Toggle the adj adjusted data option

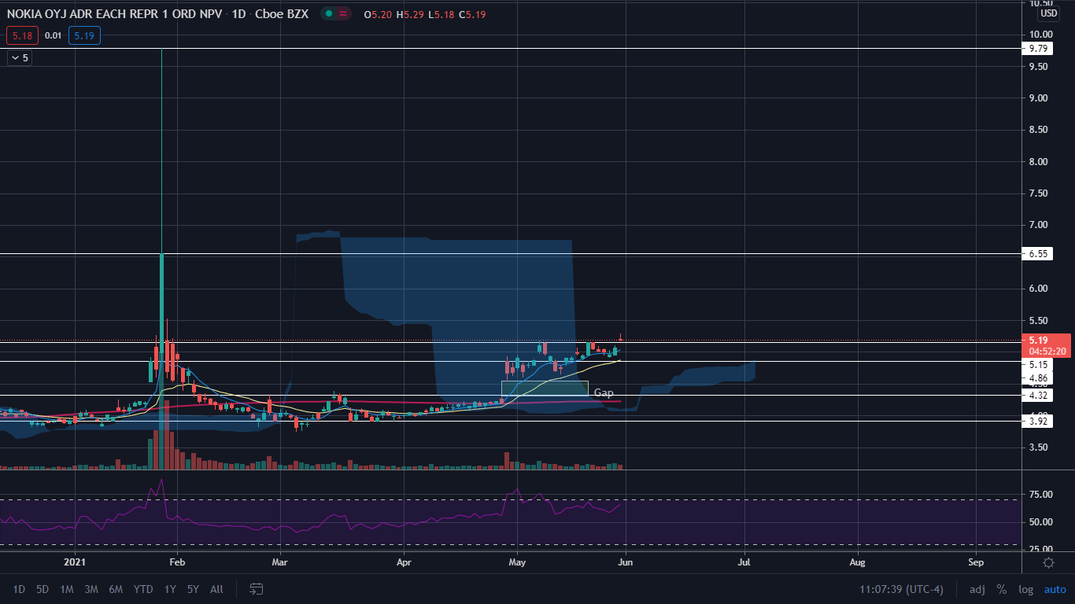pyautogui.click(x=977, y=589)
